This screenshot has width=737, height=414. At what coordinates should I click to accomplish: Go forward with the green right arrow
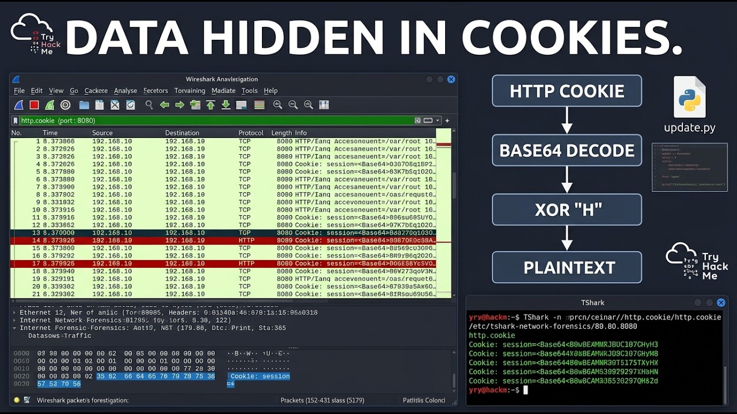pyautogui.click(x=180, y=105)
